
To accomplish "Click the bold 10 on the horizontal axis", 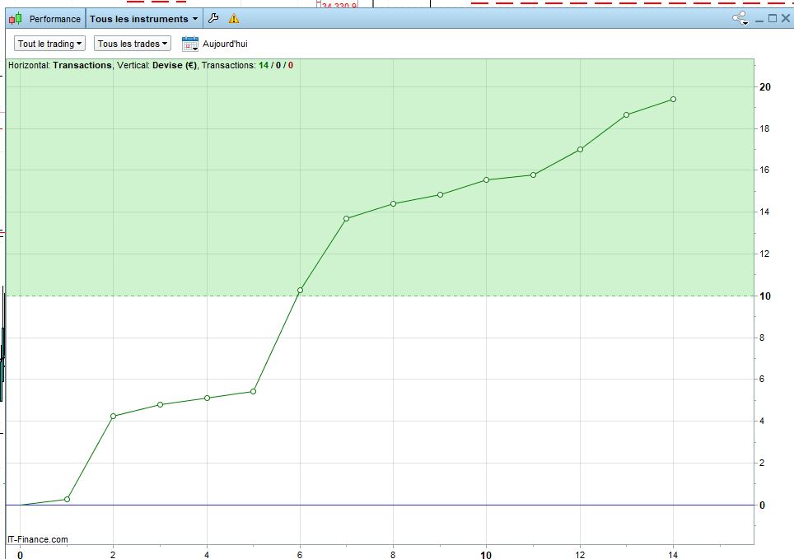I will point(486,555).
